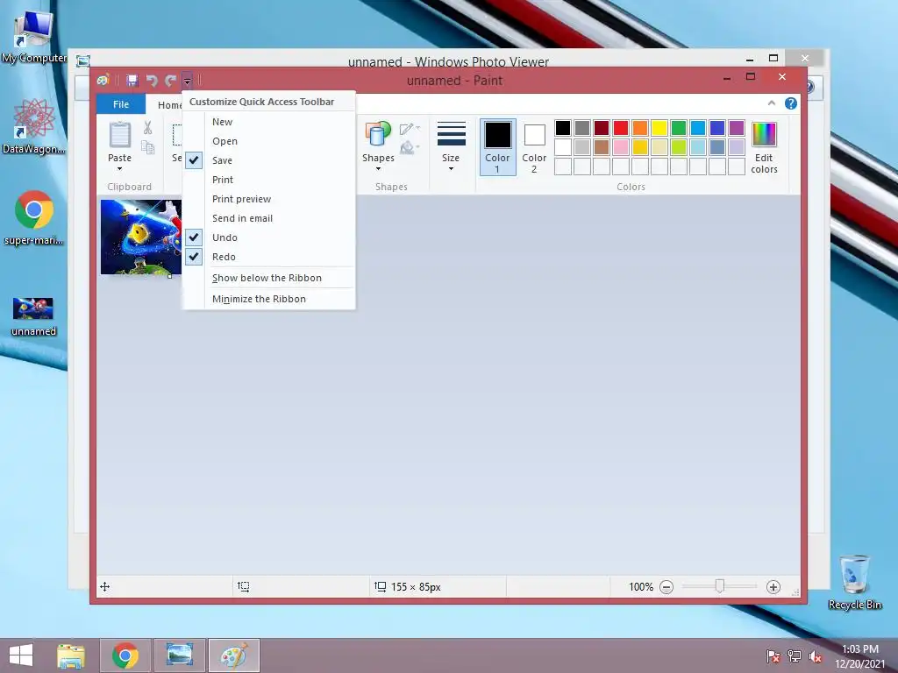Screen dimensions: 898x673
Task: Select Show below the Ribbon
Action: click(268, 278)
